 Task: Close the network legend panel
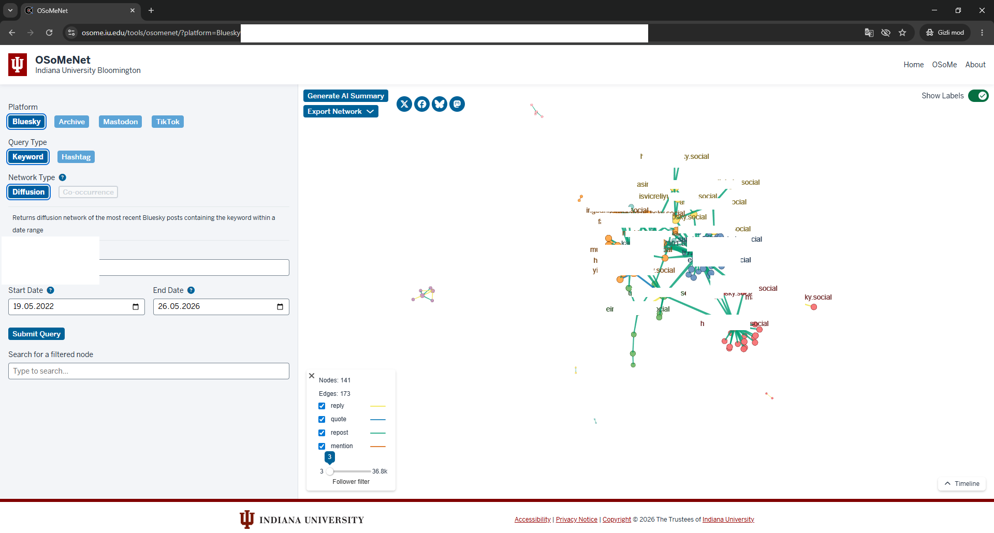click(312, 376)
